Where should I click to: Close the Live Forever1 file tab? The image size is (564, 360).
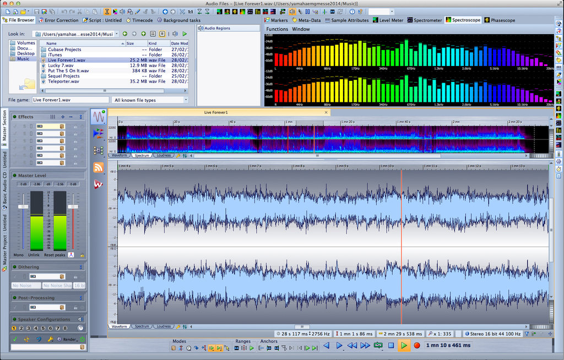coord(326,112)
